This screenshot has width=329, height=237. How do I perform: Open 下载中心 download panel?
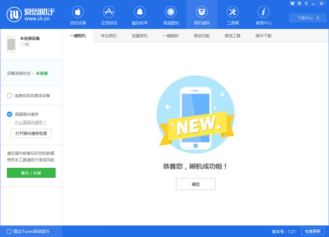pyautogui.click(x=308, y=18)
